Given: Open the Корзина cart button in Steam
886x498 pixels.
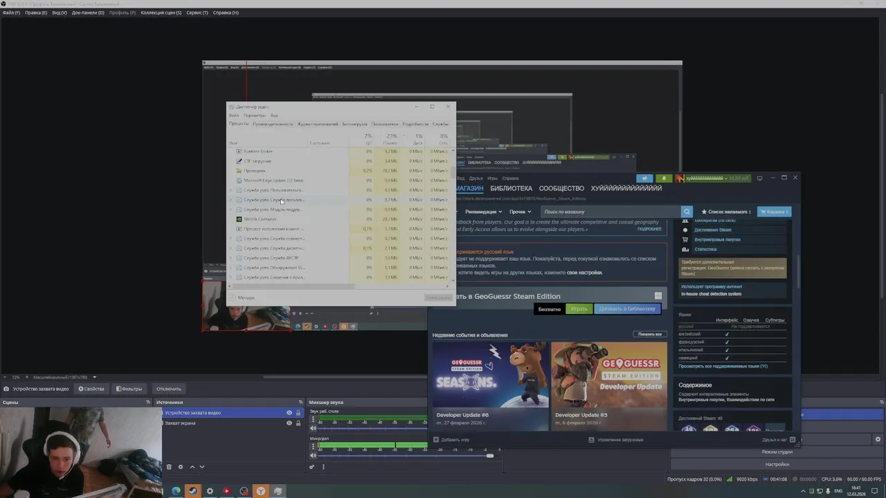Looking at the screenshot, I should tap(774, 212).
